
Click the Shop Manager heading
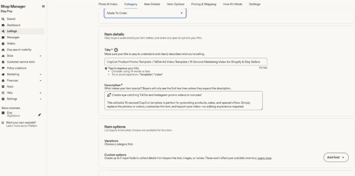(13, 6)
